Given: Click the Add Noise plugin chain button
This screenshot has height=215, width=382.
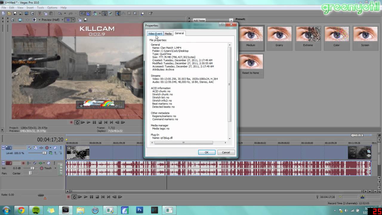Looking at the screenshot, I should pos(199,20).
